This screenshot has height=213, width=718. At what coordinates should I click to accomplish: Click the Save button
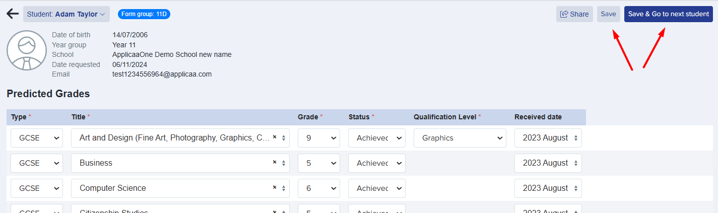click(x=609, y=14)
